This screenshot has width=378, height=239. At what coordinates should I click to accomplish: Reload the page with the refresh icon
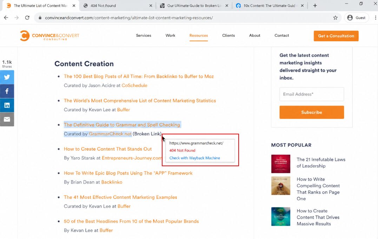[27, 17]
